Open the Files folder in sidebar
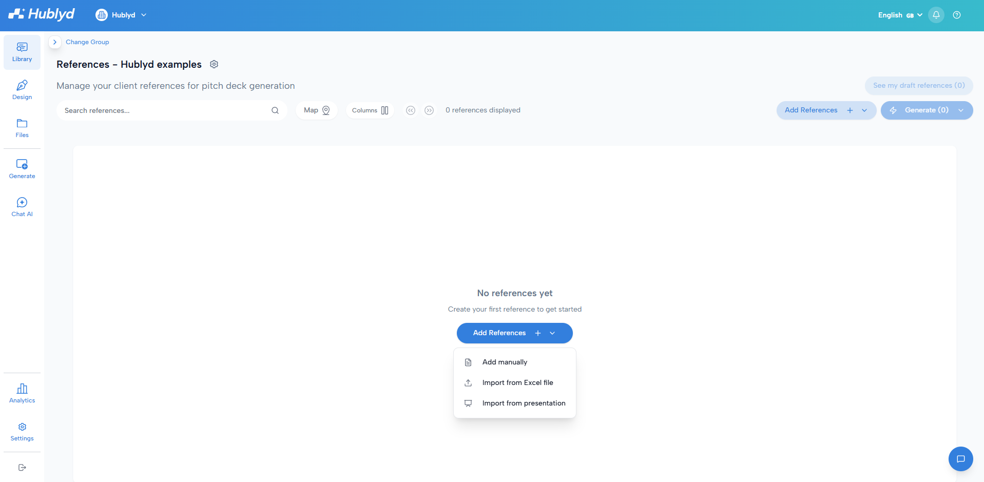984x482 pixels. tap(22, 128)
